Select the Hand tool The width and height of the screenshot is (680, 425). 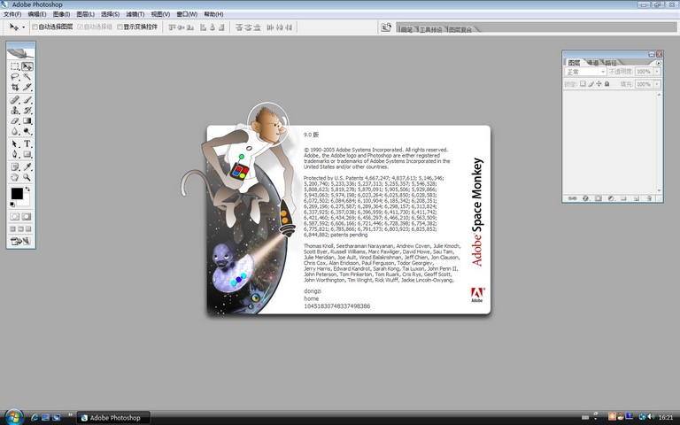[x=15, y=177]
